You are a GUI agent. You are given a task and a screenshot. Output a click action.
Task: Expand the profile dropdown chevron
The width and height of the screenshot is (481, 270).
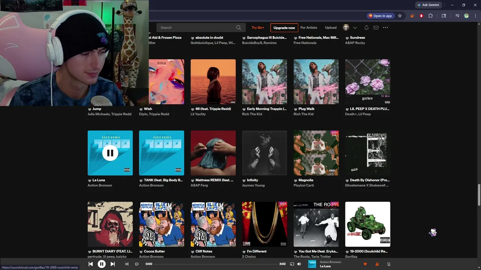[355, 28]
